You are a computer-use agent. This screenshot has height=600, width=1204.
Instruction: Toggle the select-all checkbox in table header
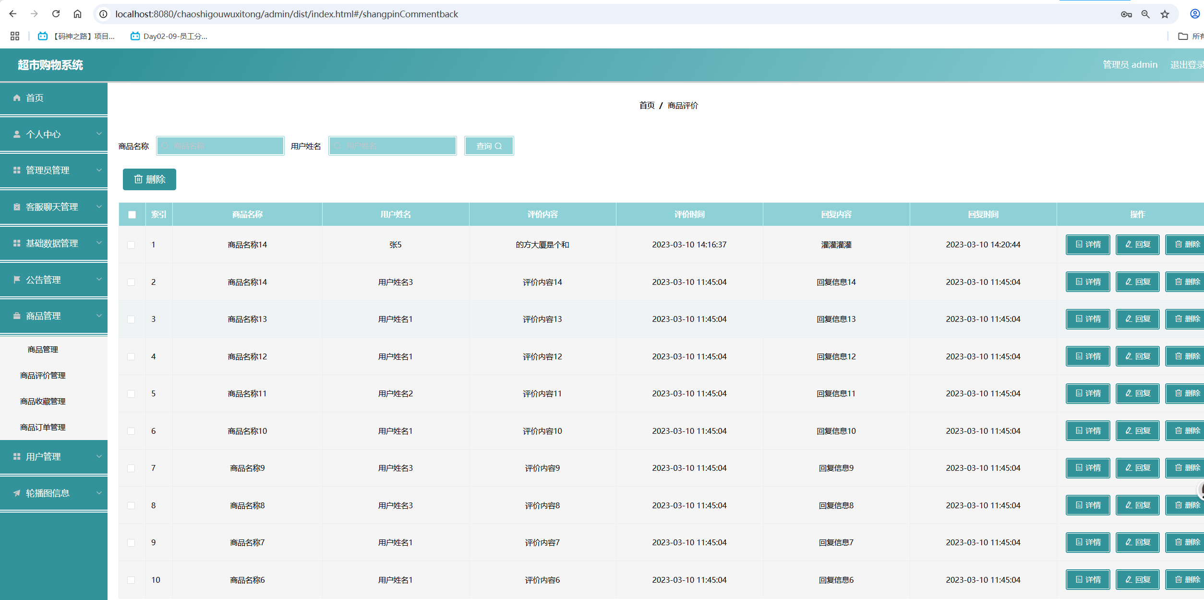pyautogui.click(x=132, y=215)
